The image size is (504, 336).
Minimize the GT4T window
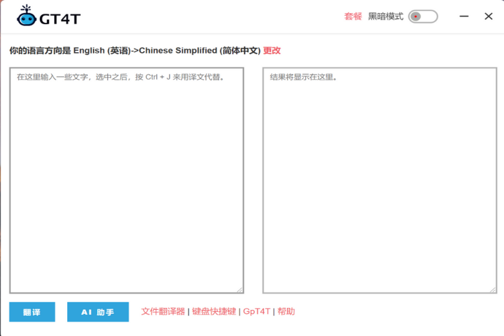click(x=464, y=16)
